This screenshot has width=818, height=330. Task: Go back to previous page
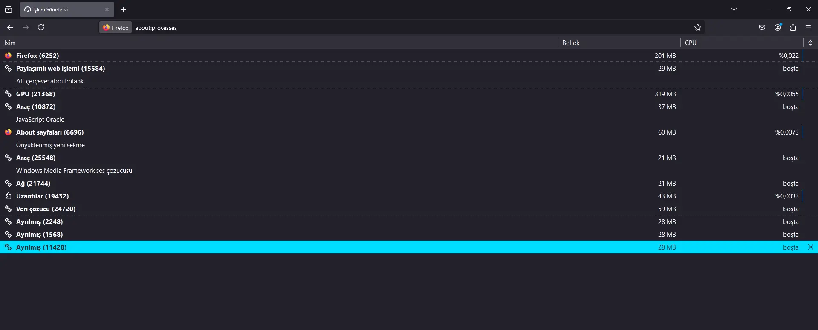pyautogui.click(x=10, y=27)
